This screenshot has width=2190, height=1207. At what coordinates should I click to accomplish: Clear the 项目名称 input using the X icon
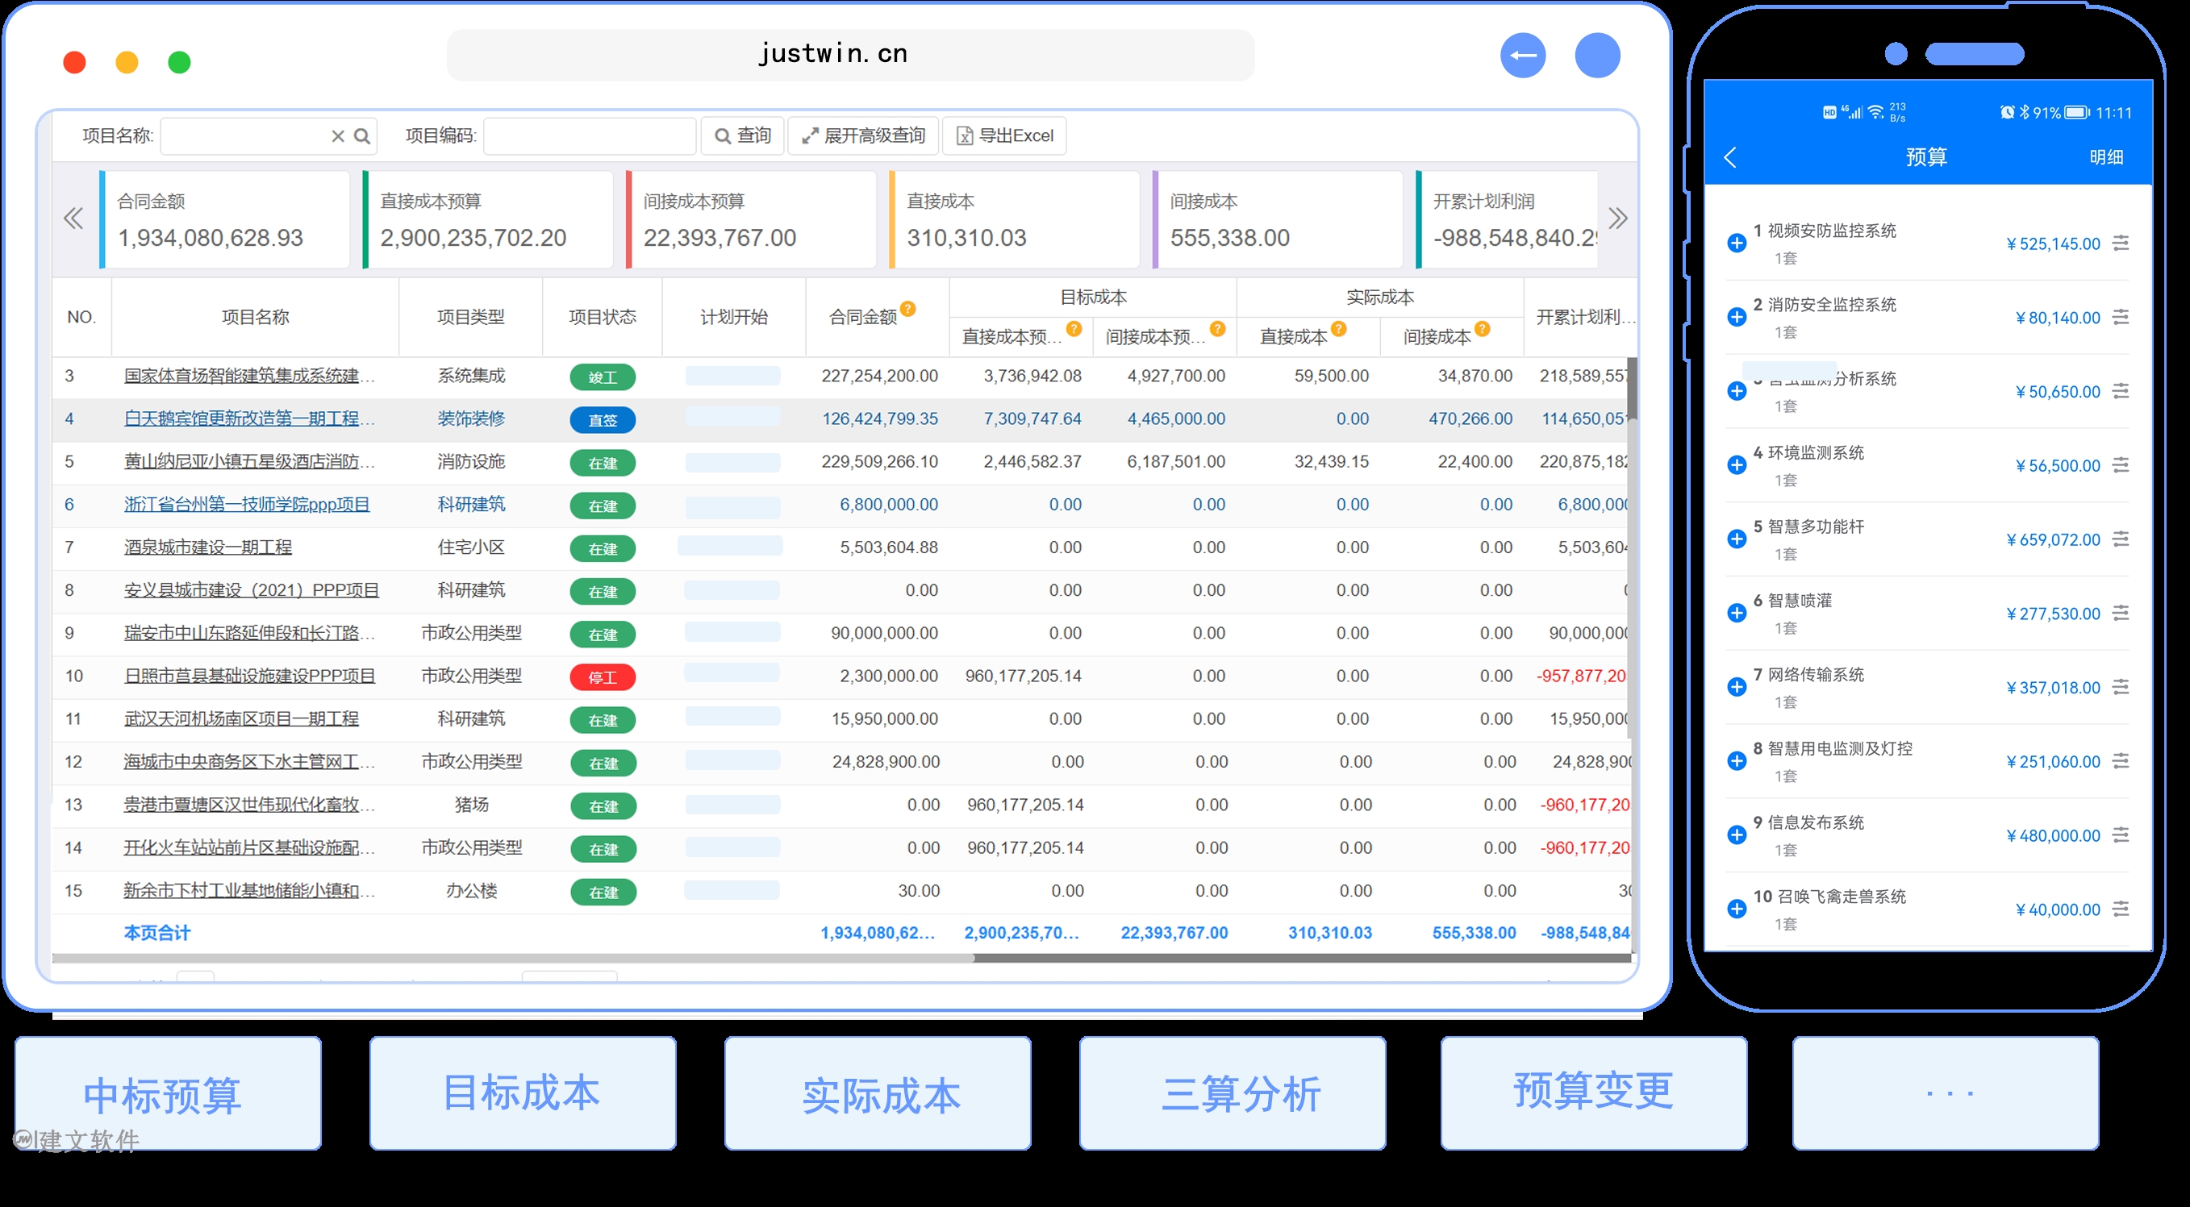pos(336,136)
